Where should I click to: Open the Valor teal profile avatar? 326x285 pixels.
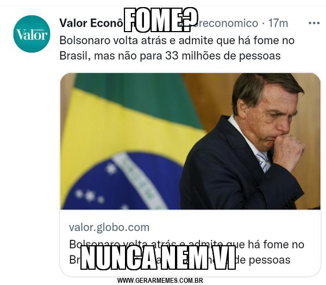[x=32, y=34]
